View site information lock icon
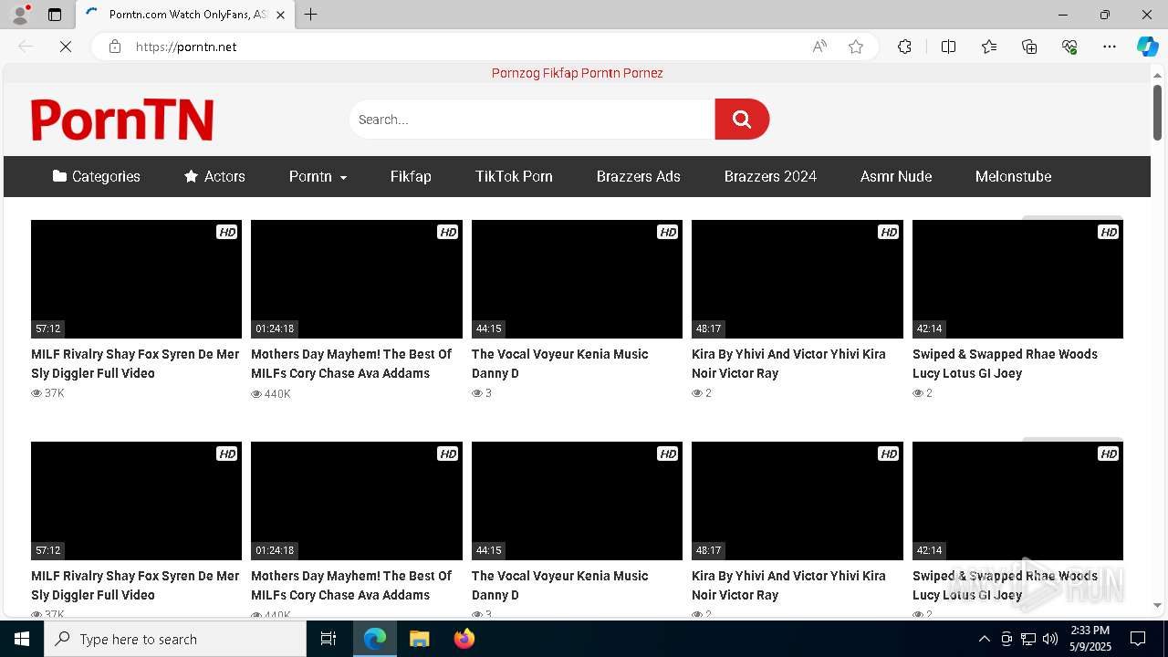Viewport: 1168px width, 657px height. [x=115, y=47]
